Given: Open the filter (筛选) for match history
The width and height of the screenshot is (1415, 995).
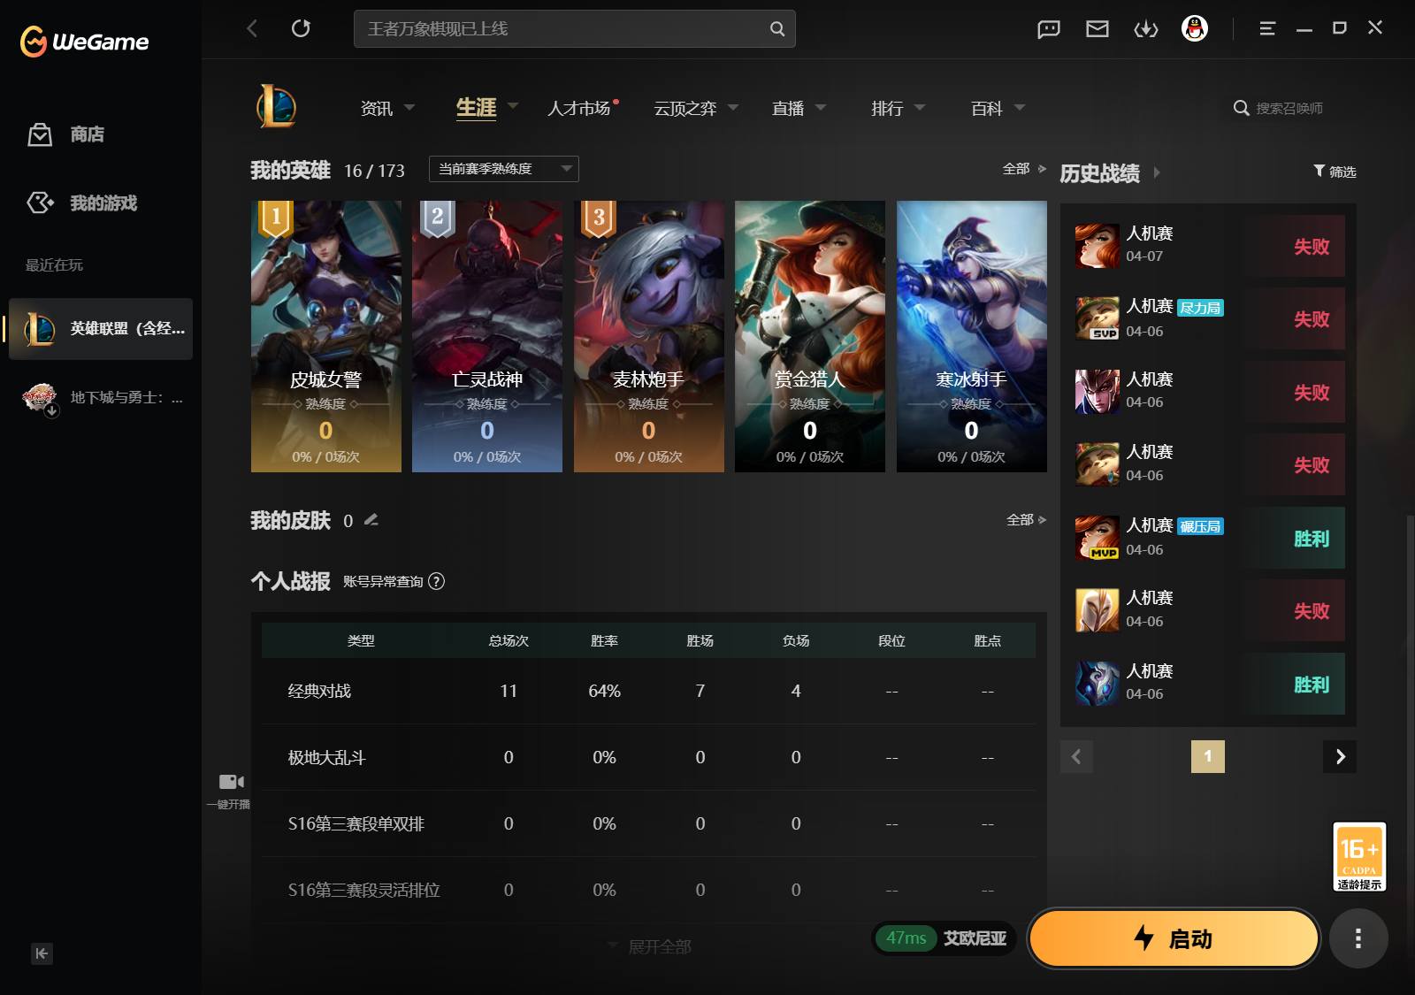Looking at the screenshot, I should [x=1335, y=172].
